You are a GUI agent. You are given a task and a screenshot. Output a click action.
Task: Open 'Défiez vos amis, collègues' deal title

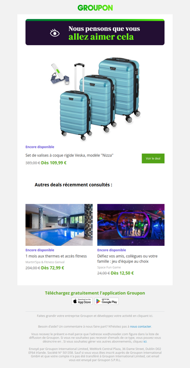click(127, 259)
